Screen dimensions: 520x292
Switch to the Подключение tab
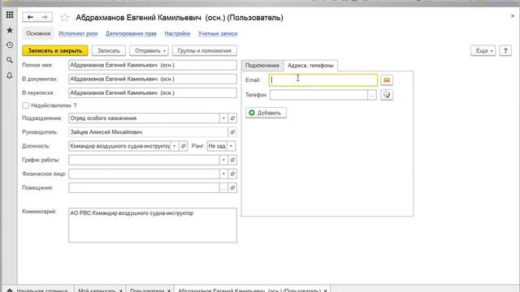[x=262, y=65]
